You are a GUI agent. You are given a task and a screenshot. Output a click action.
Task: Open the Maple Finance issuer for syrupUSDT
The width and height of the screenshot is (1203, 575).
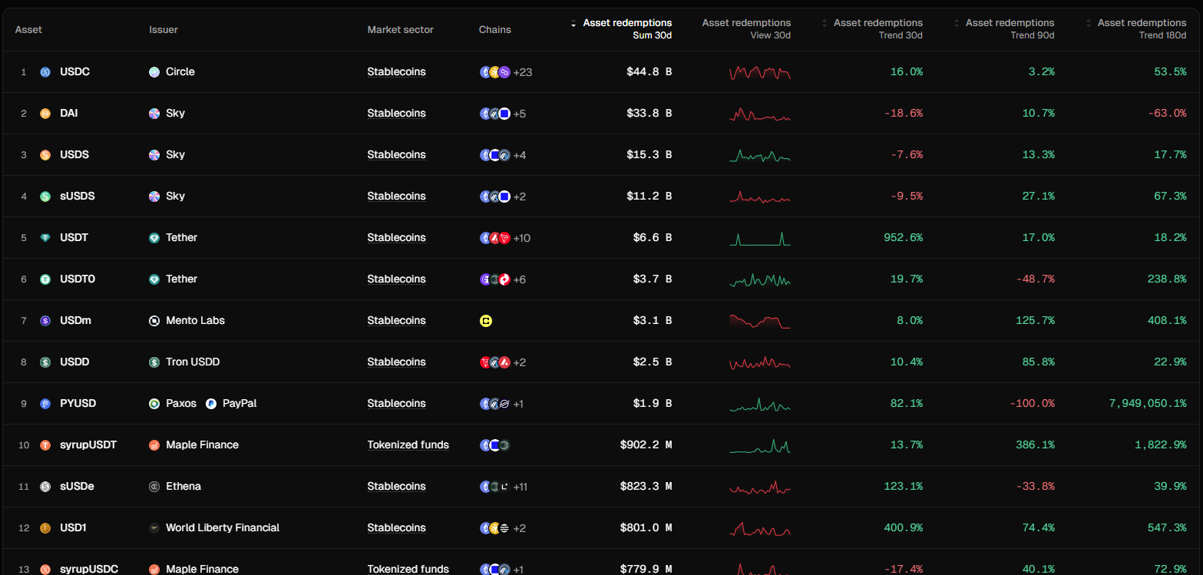pyautogui.click(x=202, y=445)
